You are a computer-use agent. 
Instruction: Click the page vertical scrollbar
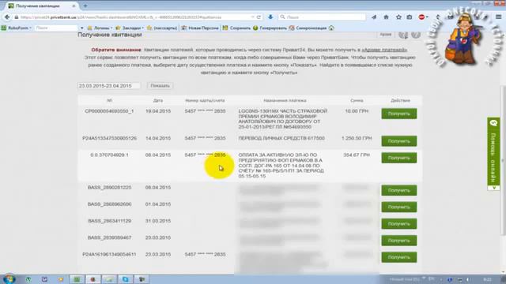(504, 161)
